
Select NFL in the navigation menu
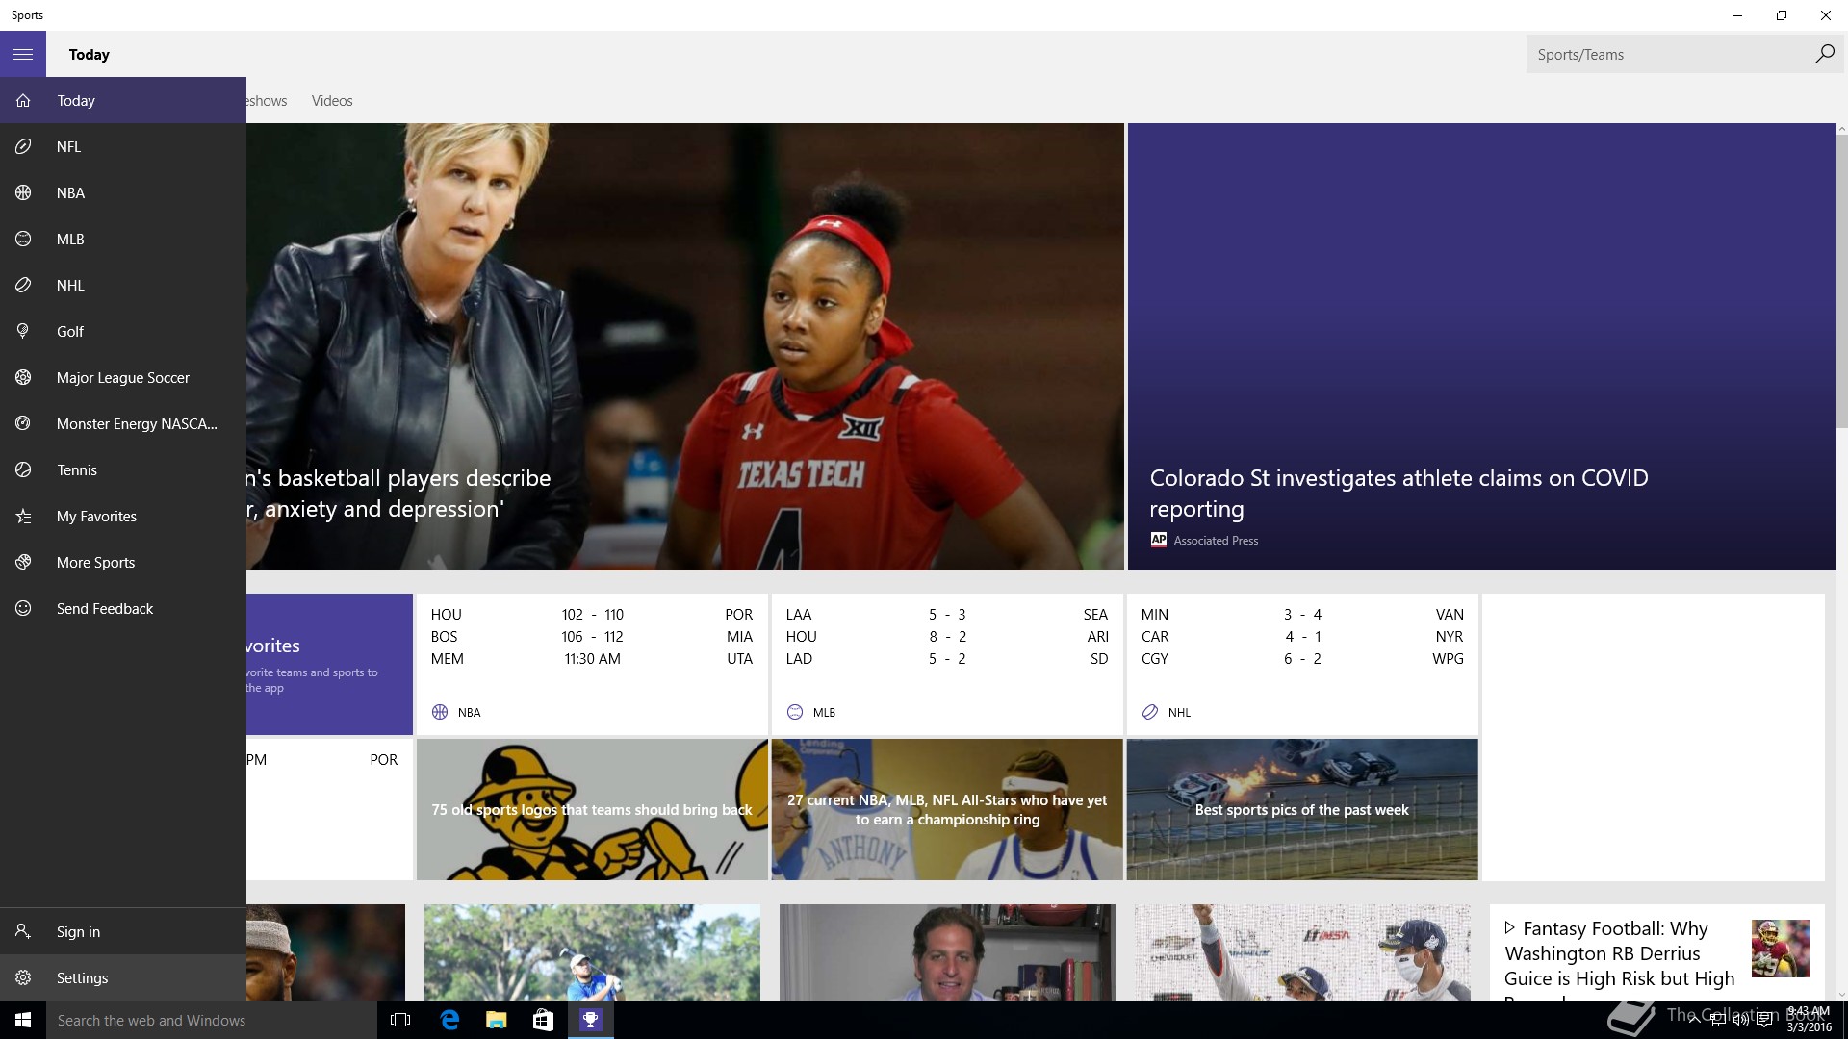click(123, 146)
